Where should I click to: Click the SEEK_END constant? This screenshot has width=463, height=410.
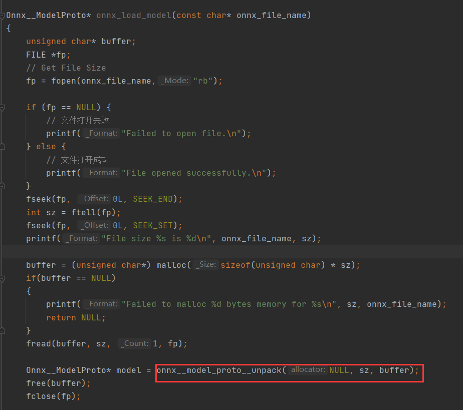(x=153, y=199)
